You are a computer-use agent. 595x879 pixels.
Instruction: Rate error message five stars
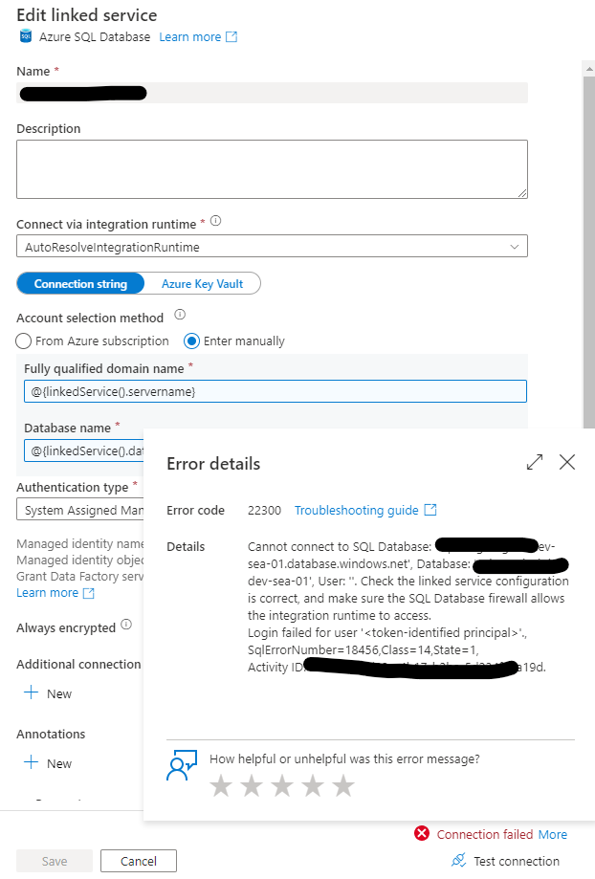tap(343, 785)
